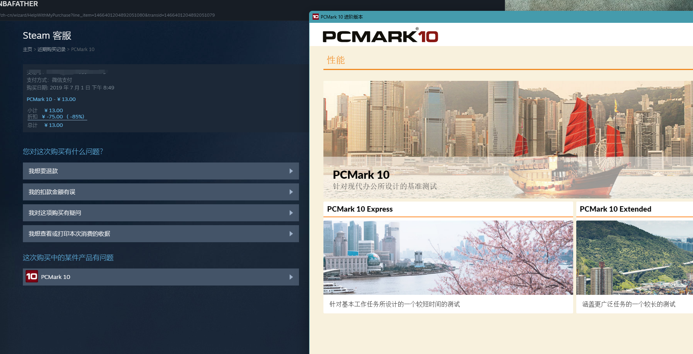Click the HelpWithMyPurchase URL text
Screen dimensions: 693x354
(x=109, y=15)
